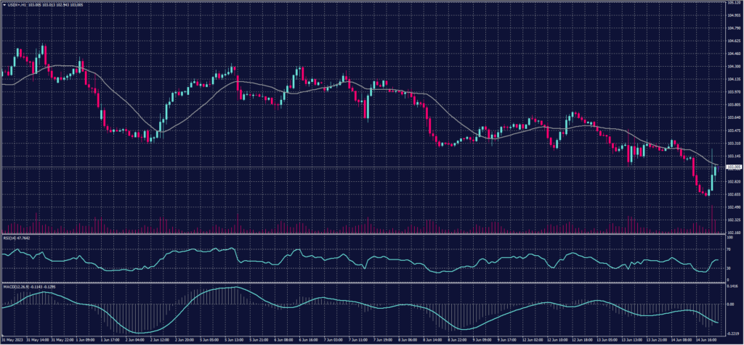Click the 105.120 price axis label
744x345 pixels.
[x=732, y=3]
